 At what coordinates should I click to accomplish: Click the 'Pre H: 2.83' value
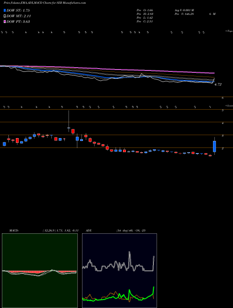(145, 14)
